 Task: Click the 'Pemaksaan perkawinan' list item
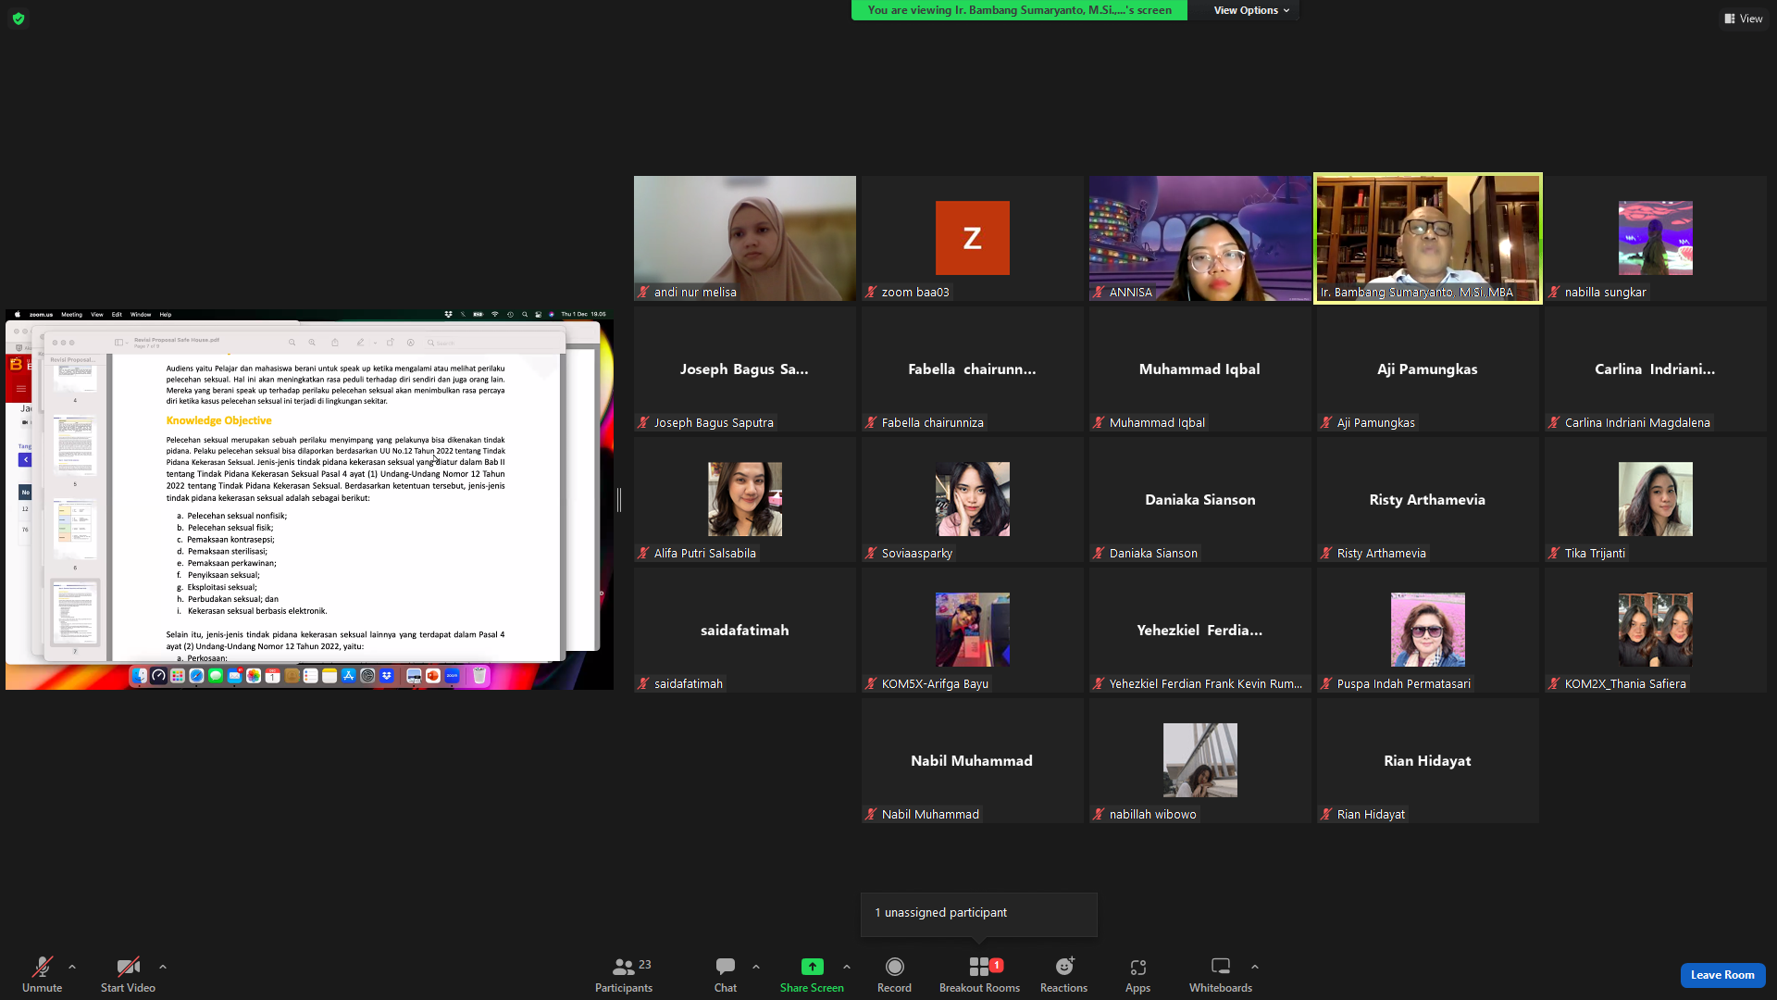pyautogui.click(x=231, y=563)
